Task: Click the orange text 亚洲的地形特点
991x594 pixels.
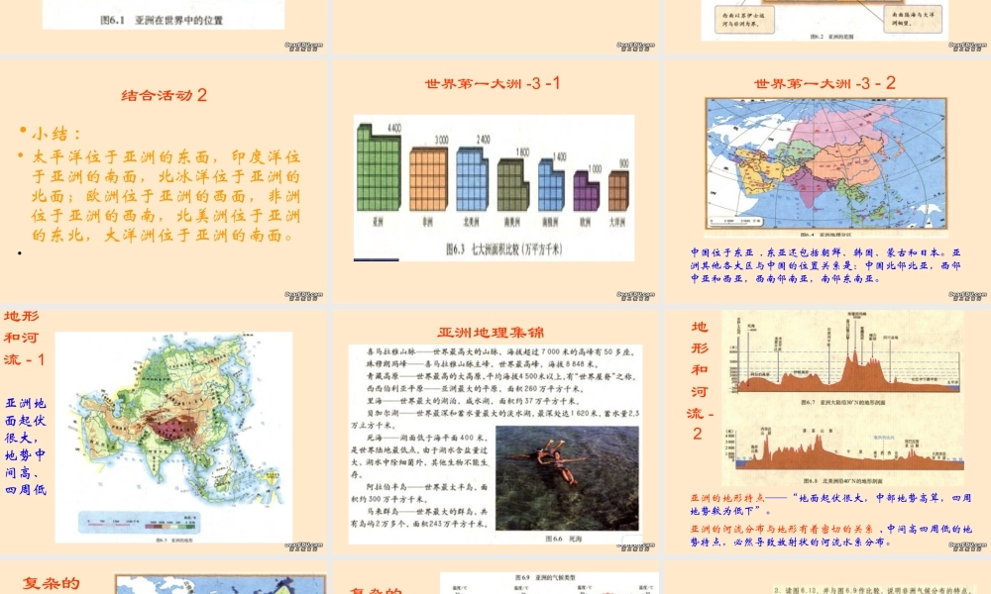Action: tap(727, 498)
